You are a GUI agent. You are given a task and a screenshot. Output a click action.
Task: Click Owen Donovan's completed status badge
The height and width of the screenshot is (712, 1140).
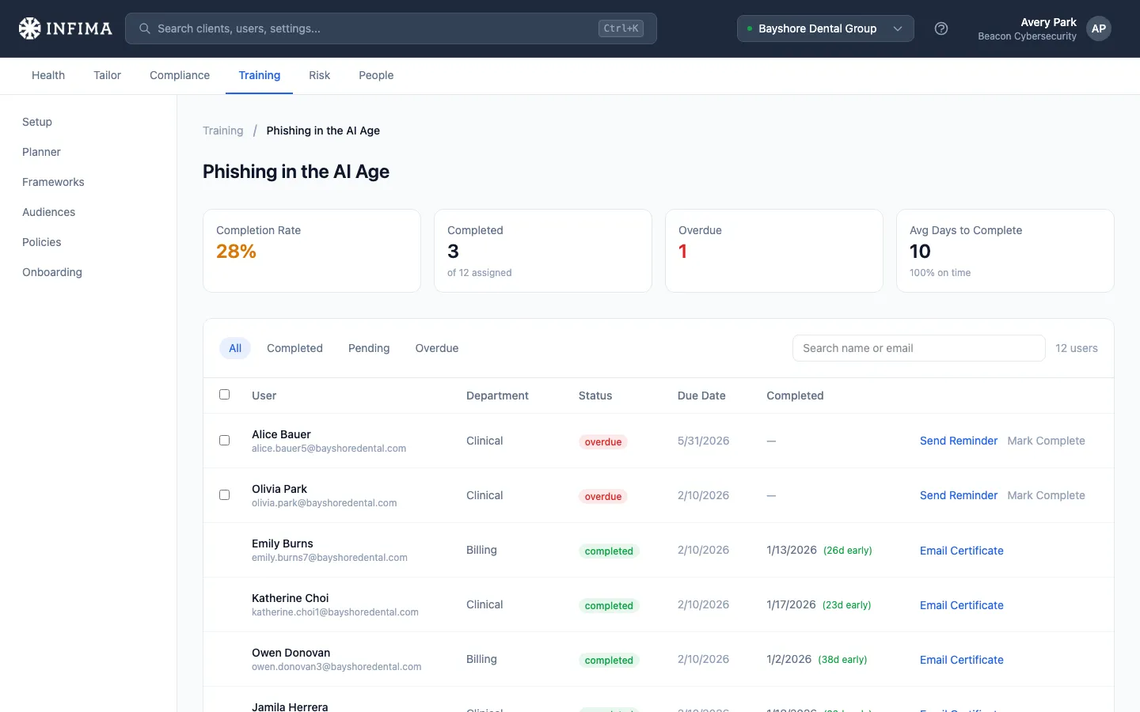tap(609, 660)
